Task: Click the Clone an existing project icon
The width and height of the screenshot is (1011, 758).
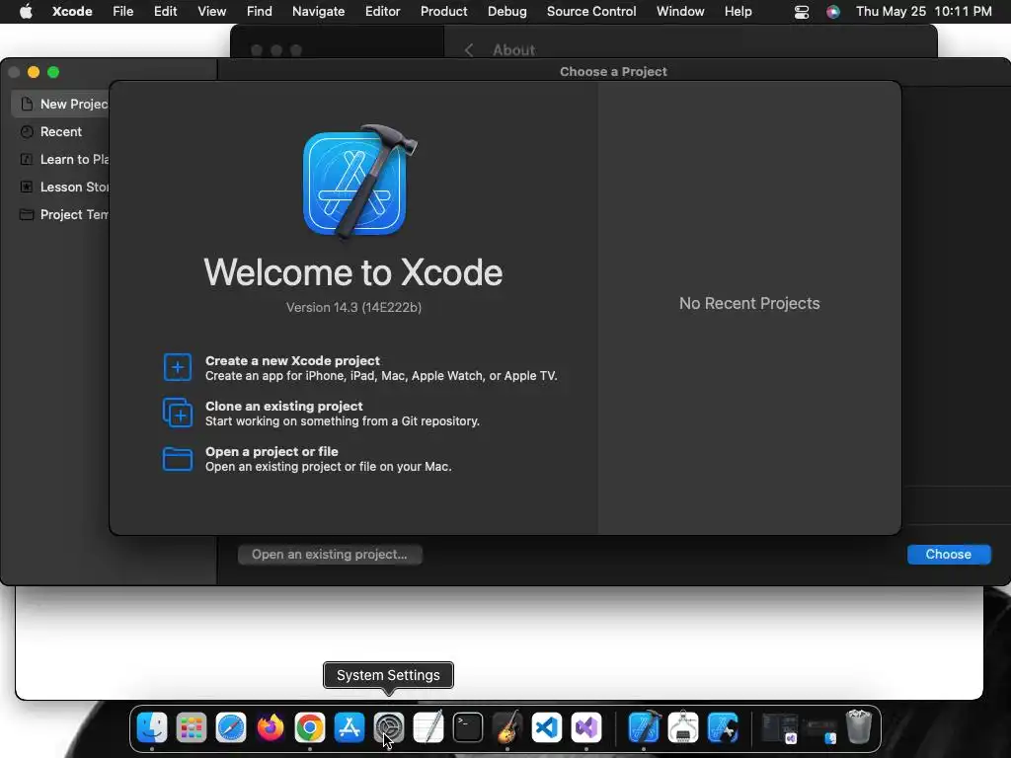Action: point(178,414)
